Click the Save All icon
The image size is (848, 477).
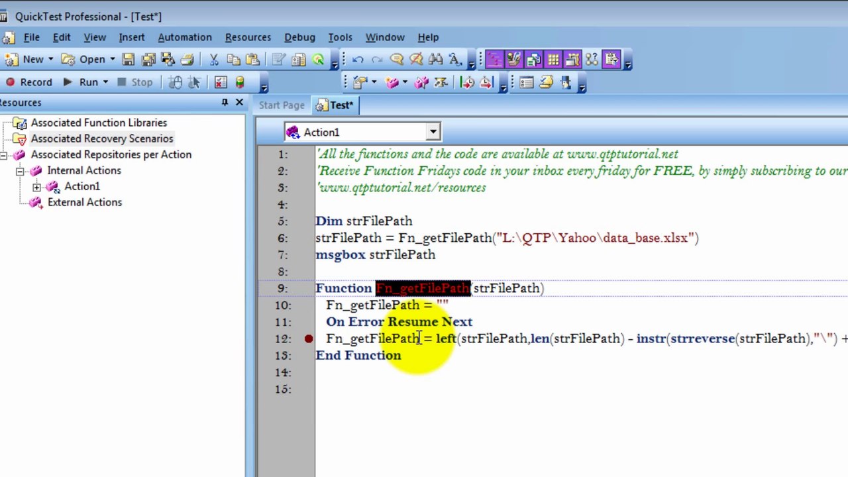pos(148,60)
